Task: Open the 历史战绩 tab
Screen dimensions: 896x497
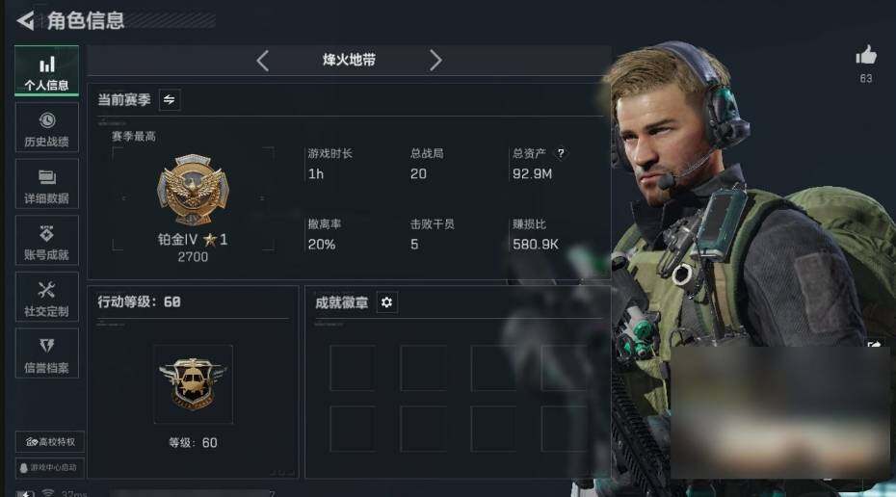Action: pyautogui.click(x=47, y=128)
